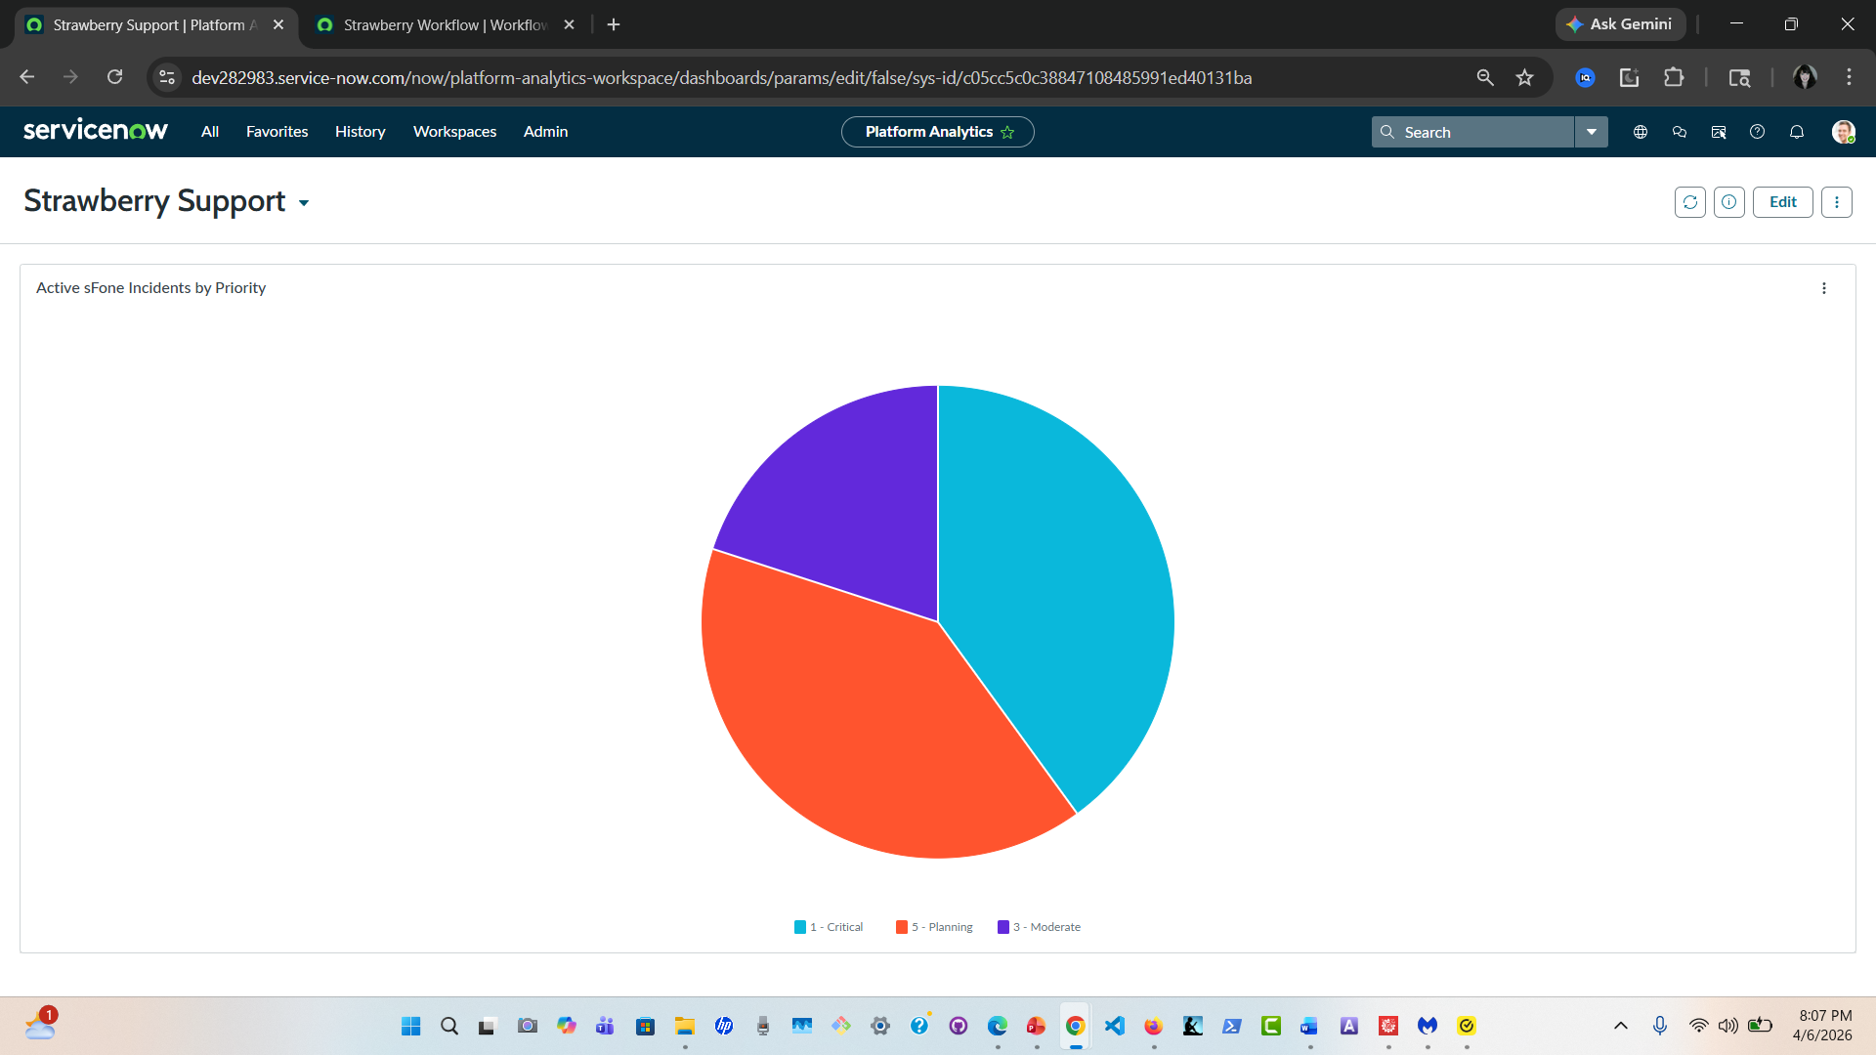The image size is (1876, 1055).
Task: Open the search scope dropdown arrow
Action: [1591, 132]
